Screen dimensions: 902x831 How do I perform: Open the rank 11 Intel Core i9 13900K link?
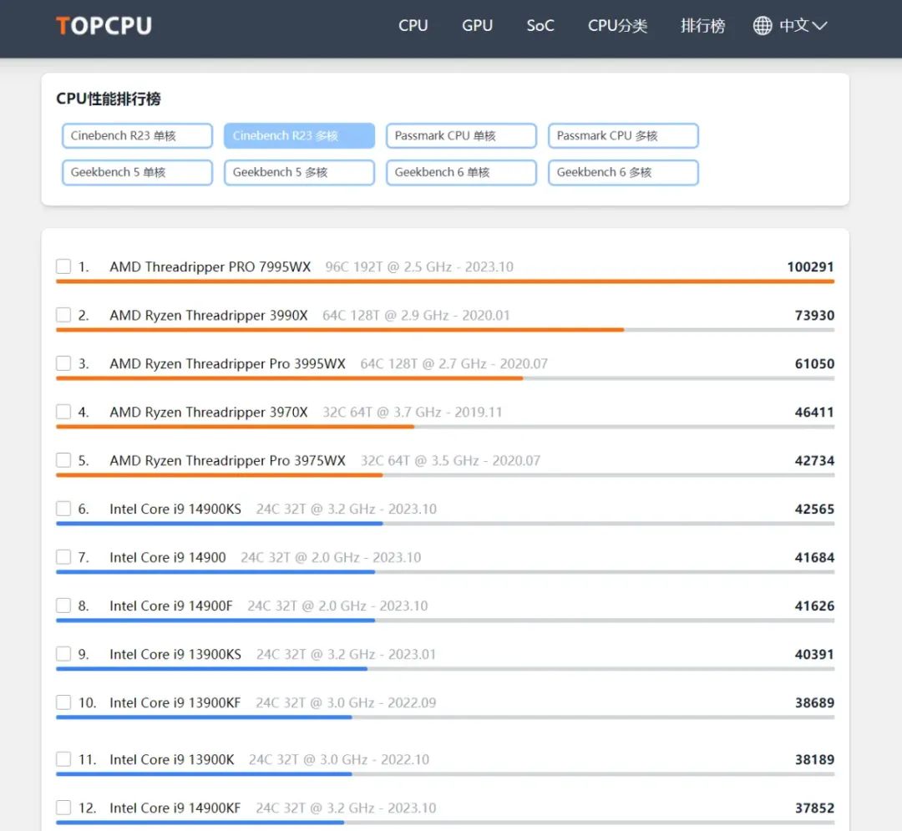tap(172, 759)
